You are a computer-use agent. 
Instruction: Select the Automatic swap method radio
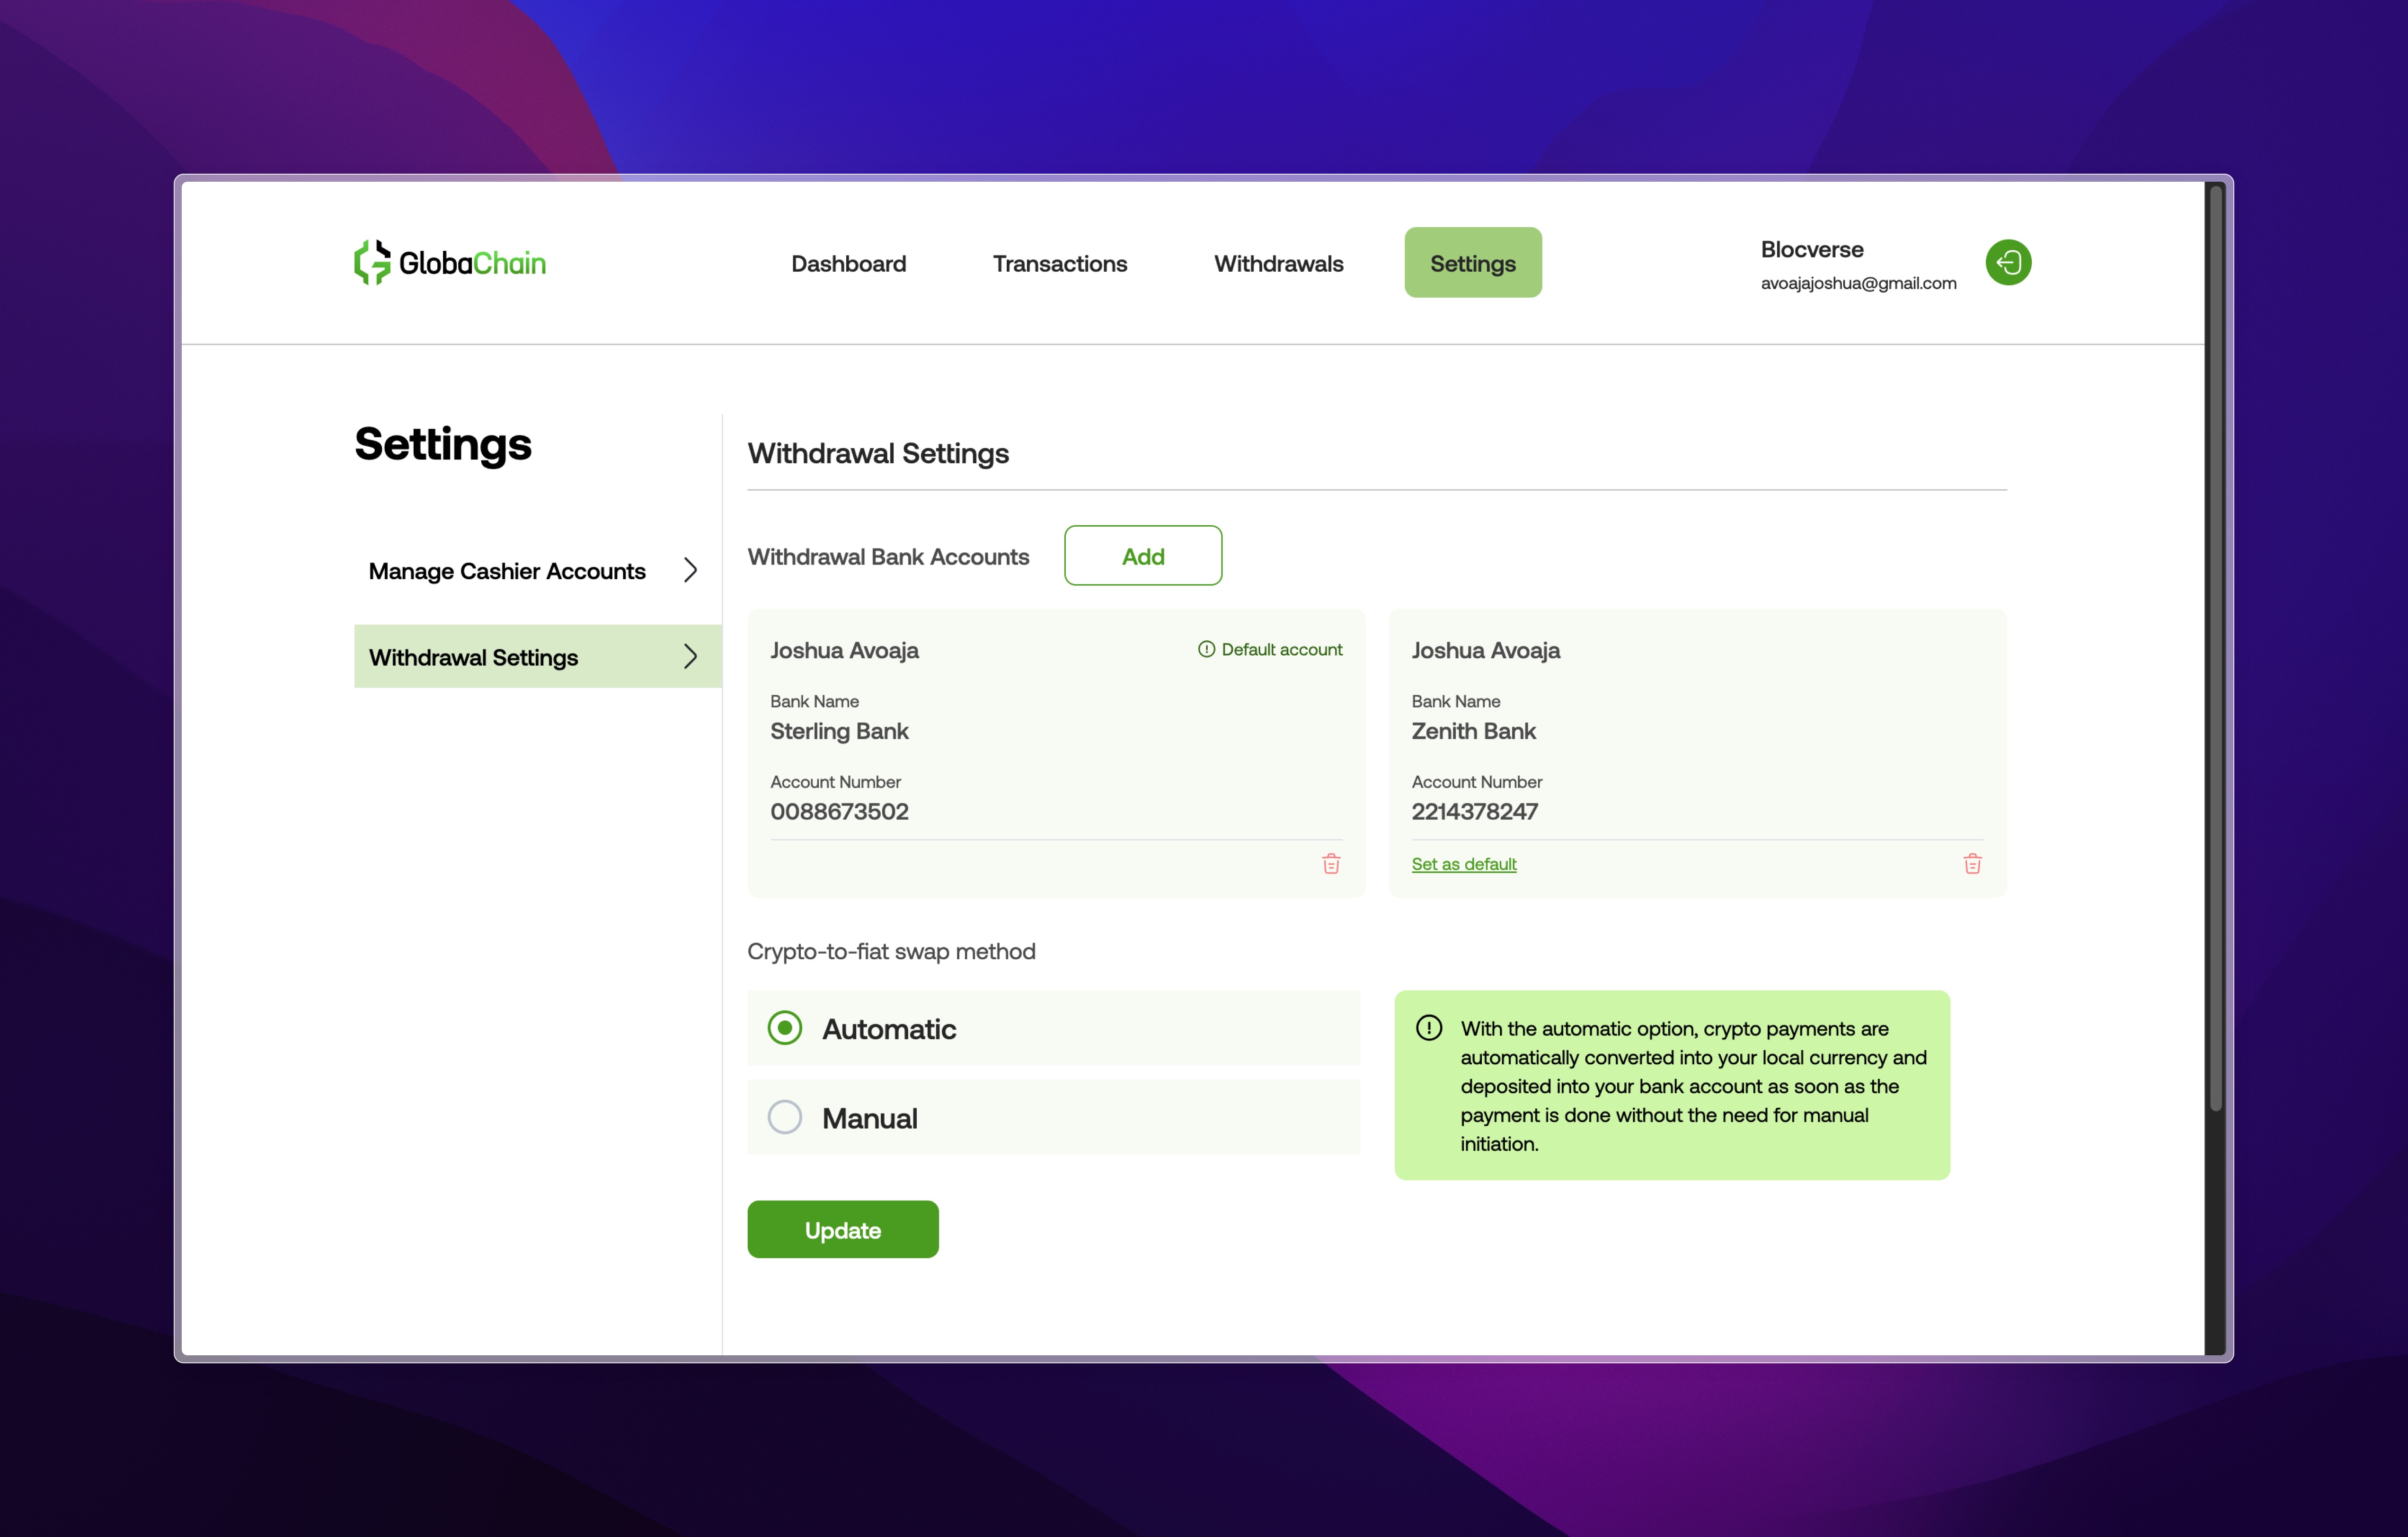click(785, 1028)
